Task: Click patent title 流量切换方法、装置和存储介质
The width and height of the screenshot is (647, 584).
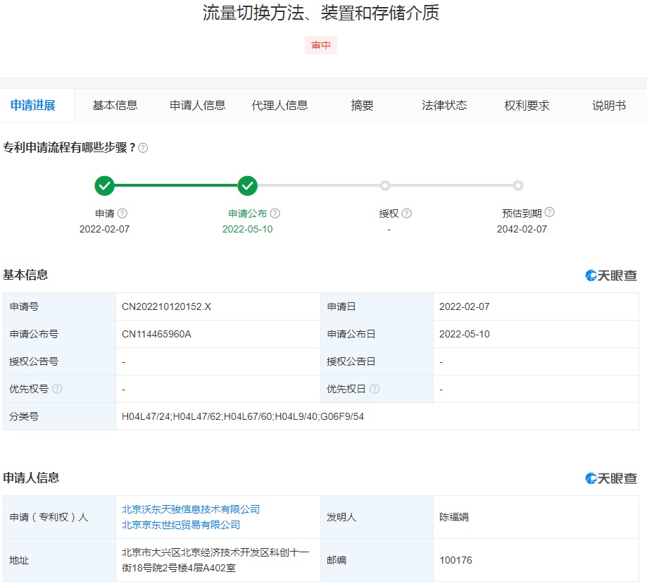Action: 321,13
